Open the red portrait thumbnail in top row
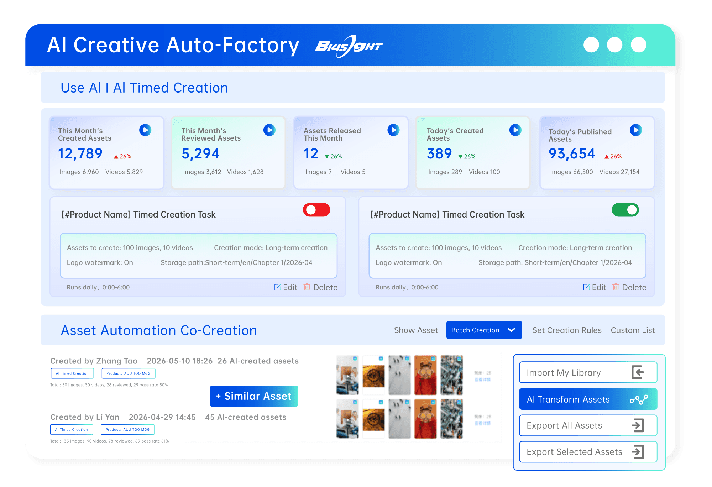Image resolution: width=712 pixels, height=487 pixels. click(425, 375)
